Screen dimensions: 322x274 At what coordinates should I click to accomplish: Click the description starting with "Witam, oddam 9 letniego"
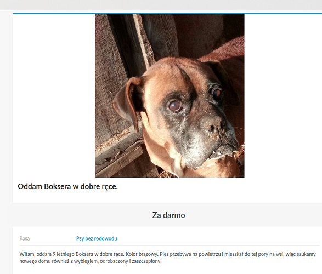pyautogui.click(x=167, y=258)
